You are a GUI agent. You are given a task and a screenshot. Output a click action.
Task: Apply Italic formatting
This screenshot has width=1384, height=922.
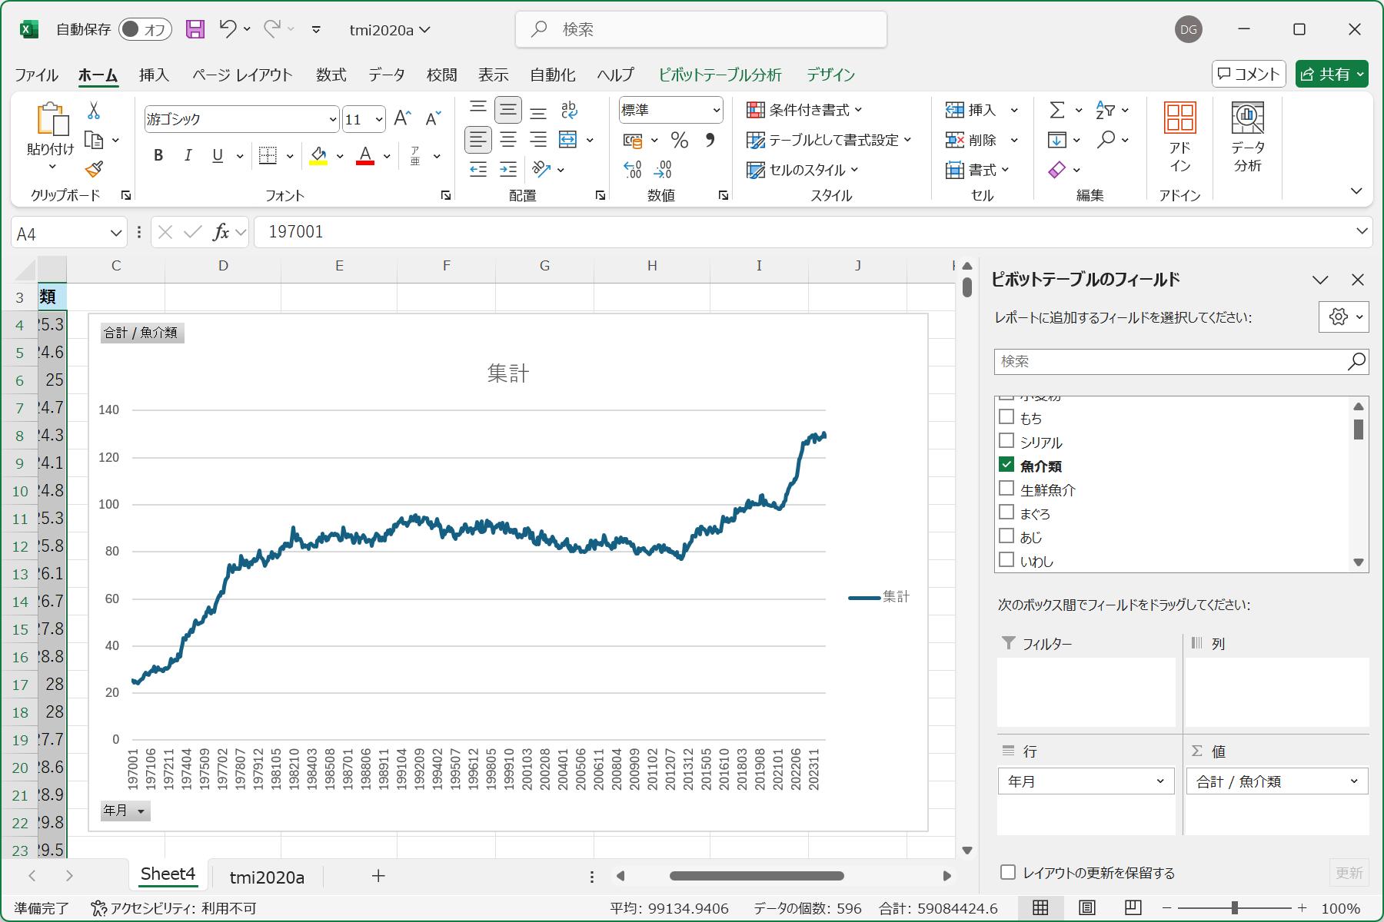point(188,155)
